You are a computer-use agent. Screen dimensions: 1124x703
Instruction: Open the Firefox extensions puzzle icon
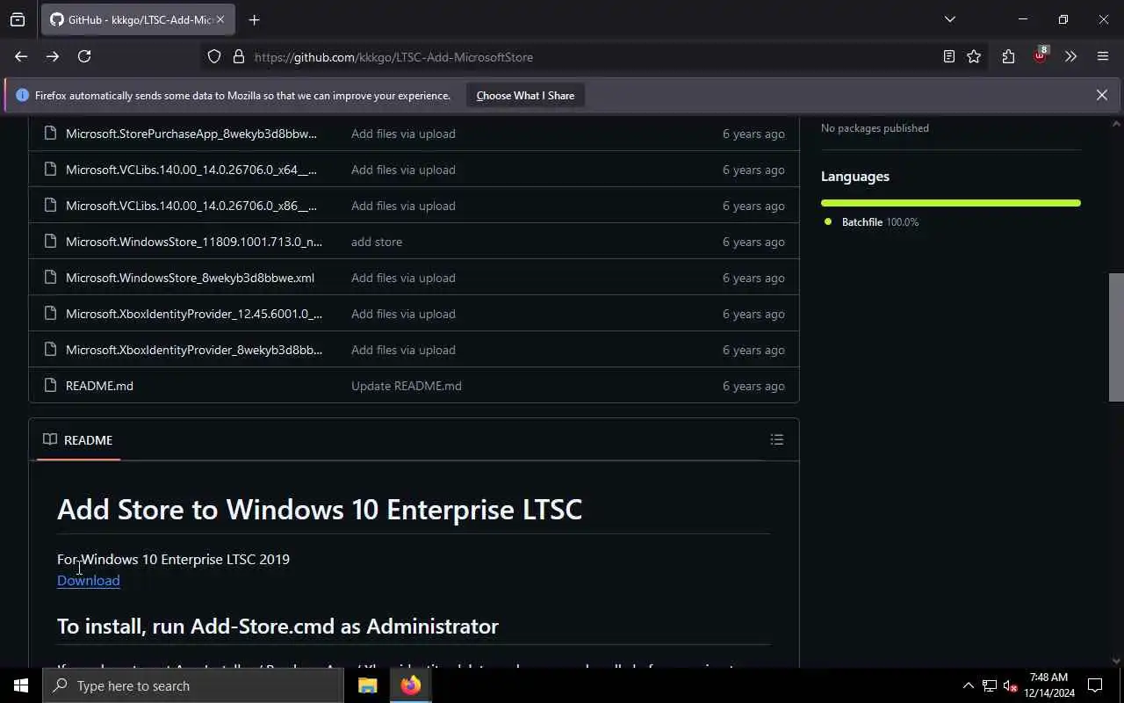(1008, 57)
